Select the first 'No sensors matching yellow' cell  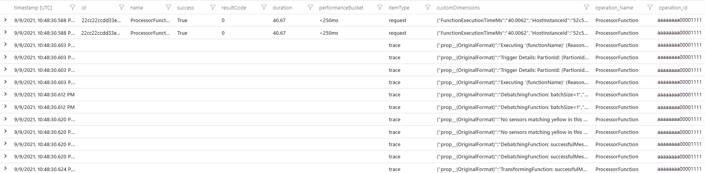tap(512, 119)
